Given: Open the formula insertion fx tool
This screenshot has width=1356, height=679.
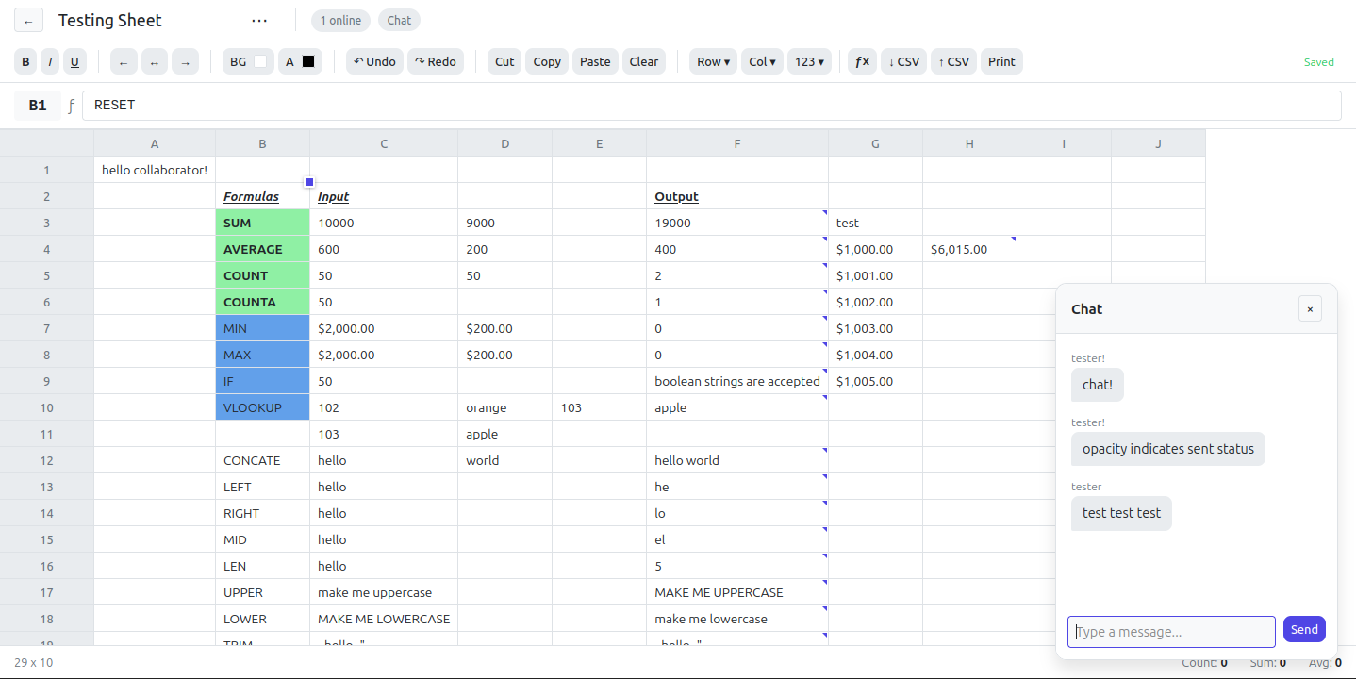Looking at the screenshot, I should tap(860, 61).
